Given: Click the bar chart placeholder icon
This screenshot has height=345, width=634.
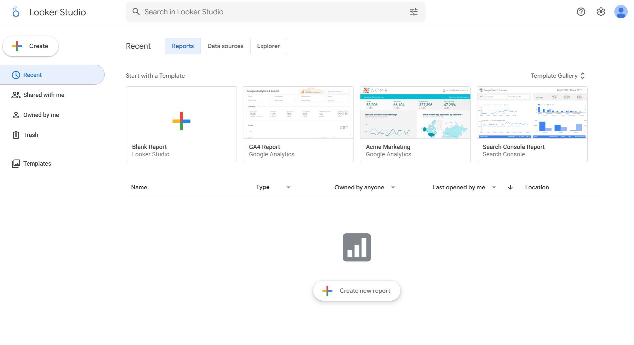Looking at the screenshot, I should [x=356, y=247].
